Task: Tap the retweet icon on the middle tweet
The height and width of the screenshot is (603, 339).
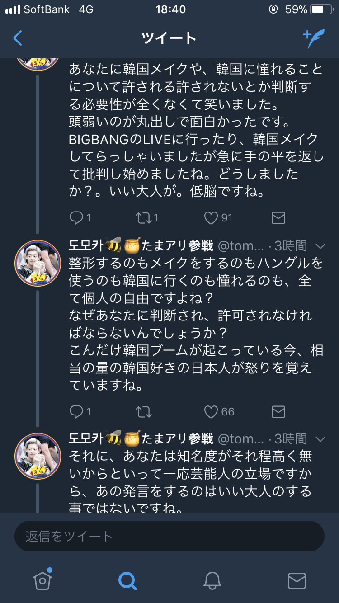Action: coord(145,411)
